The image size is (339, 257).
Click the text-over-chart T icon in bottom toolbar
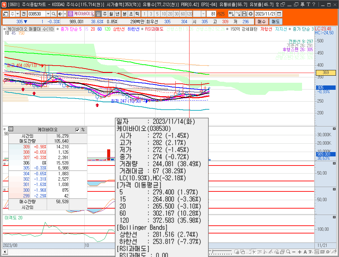tap(311, 252)
